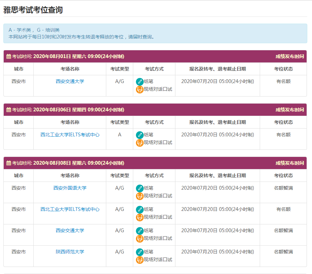312x274 pixels.
Task: Click the 纸笔 pencil icon in the 西安外国语大学 row
Action: [140, 188]
